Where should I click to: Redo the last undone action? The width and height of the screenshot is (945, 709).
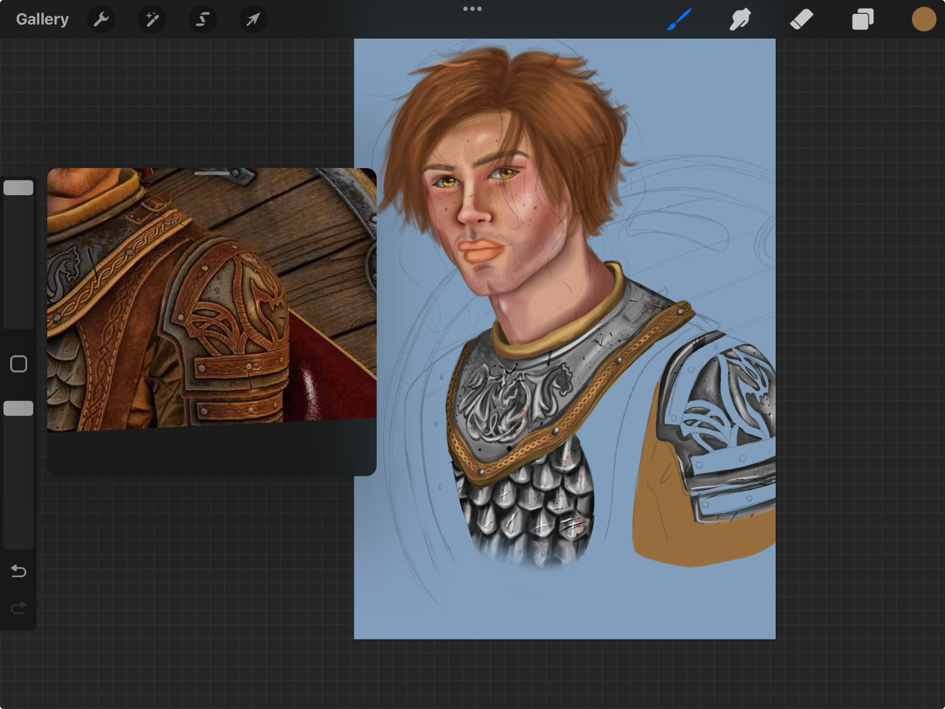(18, 607)
